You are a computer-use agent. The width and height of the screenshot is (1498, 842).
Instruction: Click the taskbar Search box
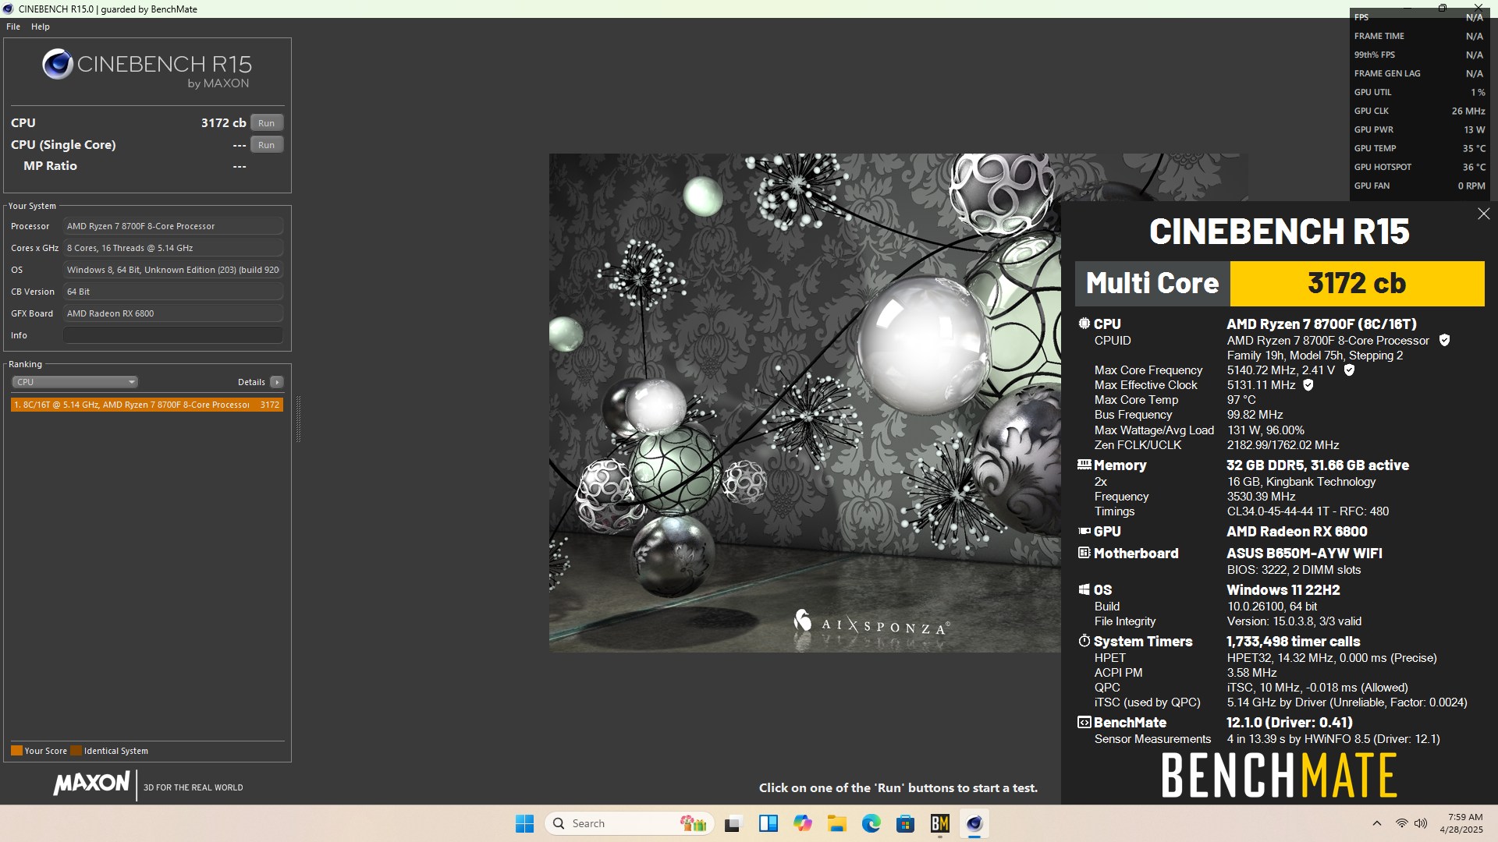(x=629, y=823)
